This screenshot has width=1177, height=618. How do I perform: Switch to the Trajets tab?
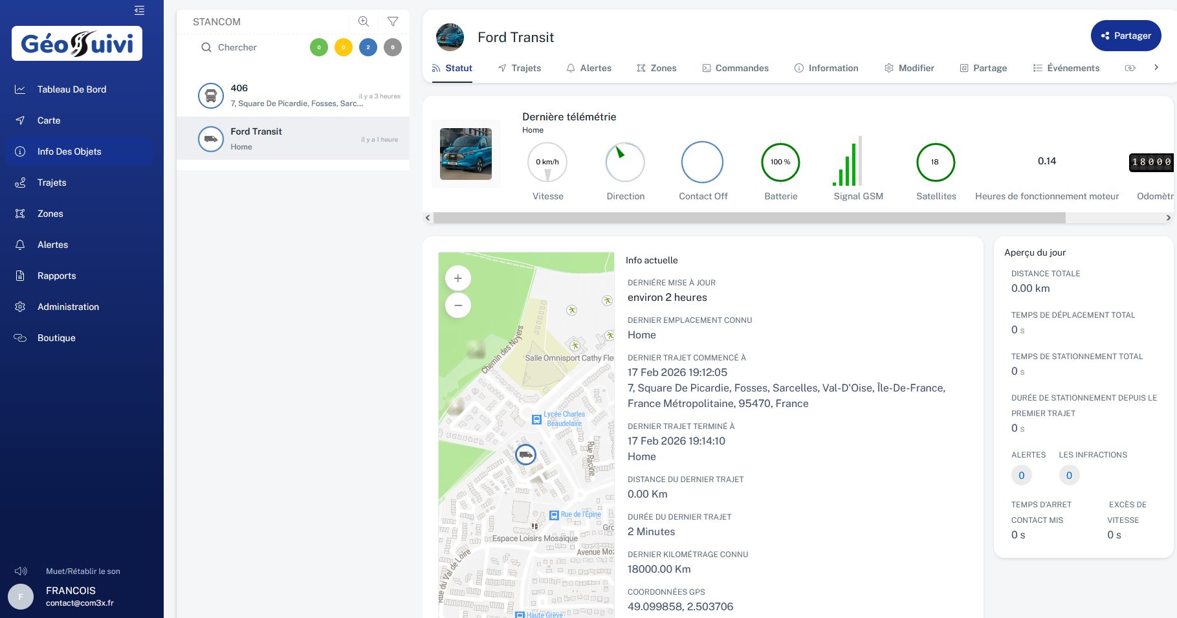tap(519, 68)
